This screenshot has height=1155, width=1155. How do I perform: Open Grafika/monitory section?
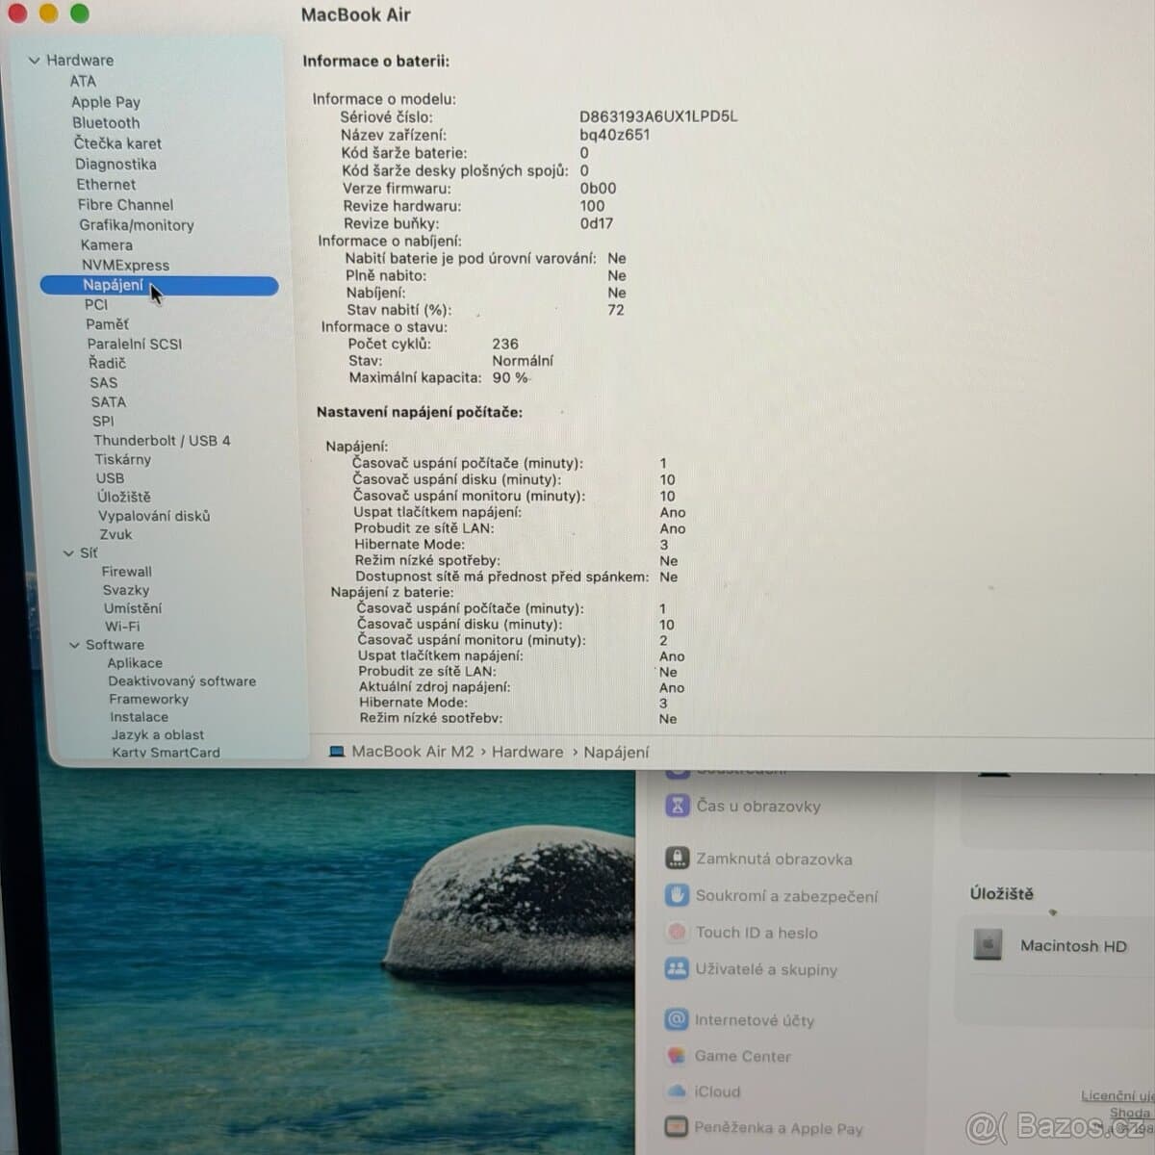[137, 225]
